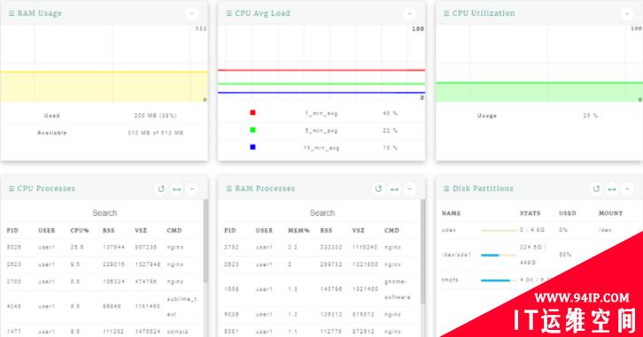Screen dimensions: 643x337
Task: Sort RAM Processes by PID column
Action: tap(230, 231)
